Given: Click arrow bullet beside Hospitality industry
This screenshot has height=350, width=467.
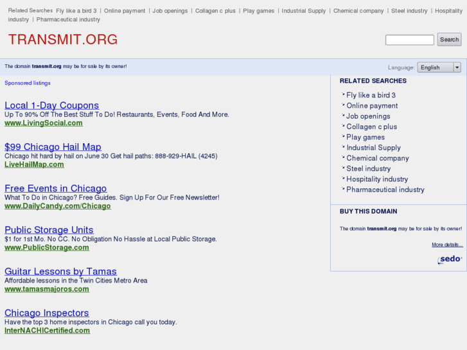Looking at the screenshot, I should pyautogui.click(x=343, y=178).
